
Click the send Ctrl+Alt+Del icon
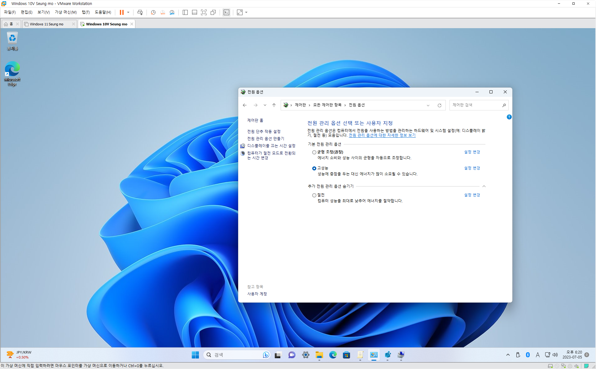pyautogui.click(x=140, y=12)
